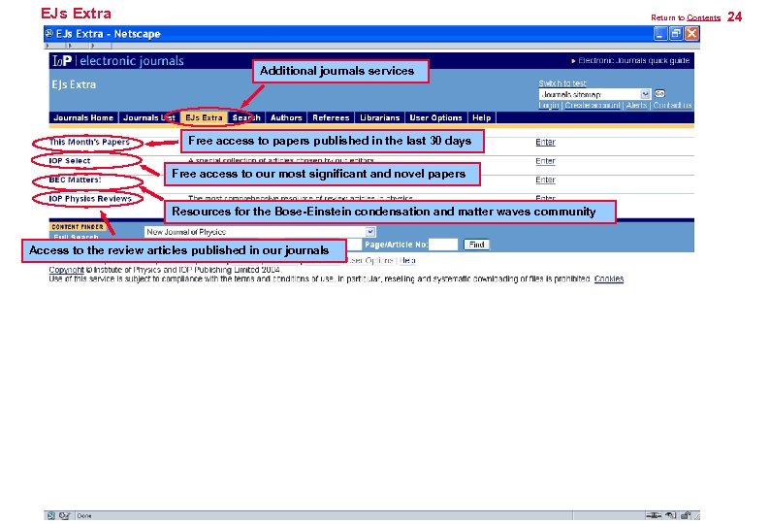This screenshot has width=770, height=524.
Task: Restore down the Netscape window
Action: (x=676, y=33)
